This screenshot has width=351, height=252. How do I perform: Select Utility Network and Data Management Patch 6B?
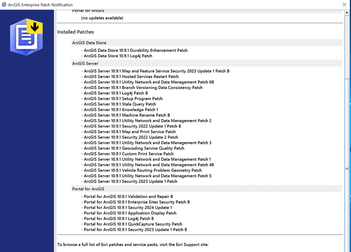pyautogui.click(x=147, y=82)
